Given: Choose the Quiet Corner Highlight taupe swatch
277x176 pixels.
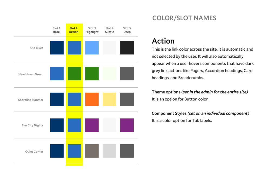Looking at the screenshot, I should pos(92,151).
